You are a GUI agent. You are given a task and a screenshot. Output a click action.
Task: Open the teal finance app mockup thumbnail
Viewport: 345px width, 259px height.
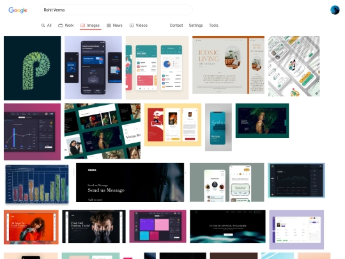point(157,68)
